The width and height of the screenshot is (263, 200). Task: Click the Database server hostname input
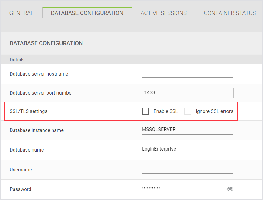(187, 75)
